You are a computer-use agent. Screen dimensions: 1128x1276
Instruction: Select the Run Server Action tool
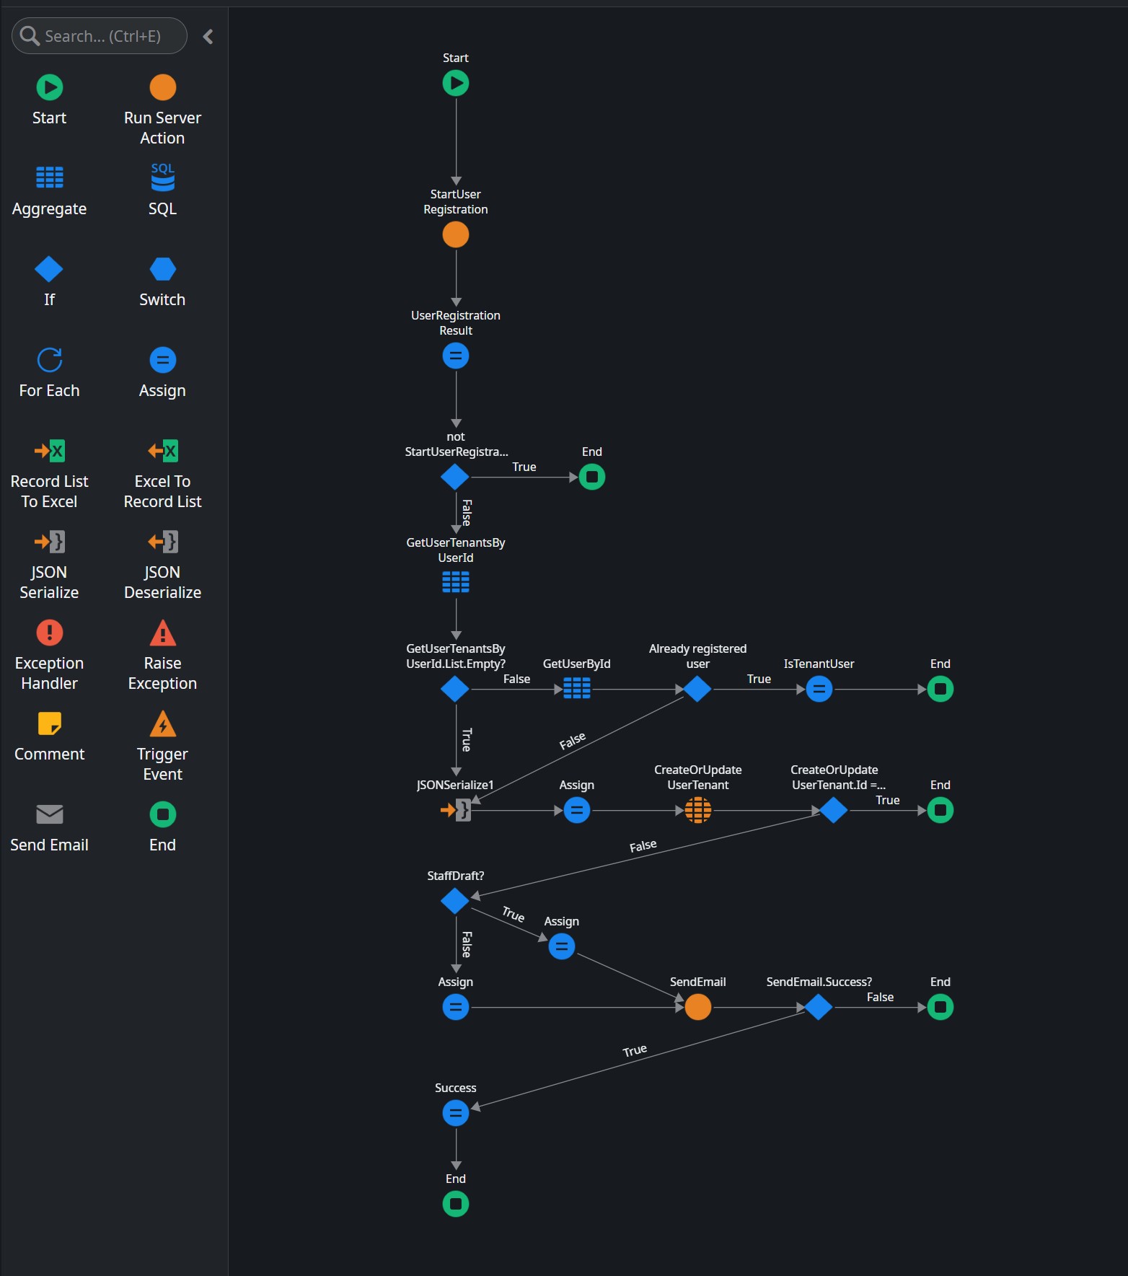[162, 110]
